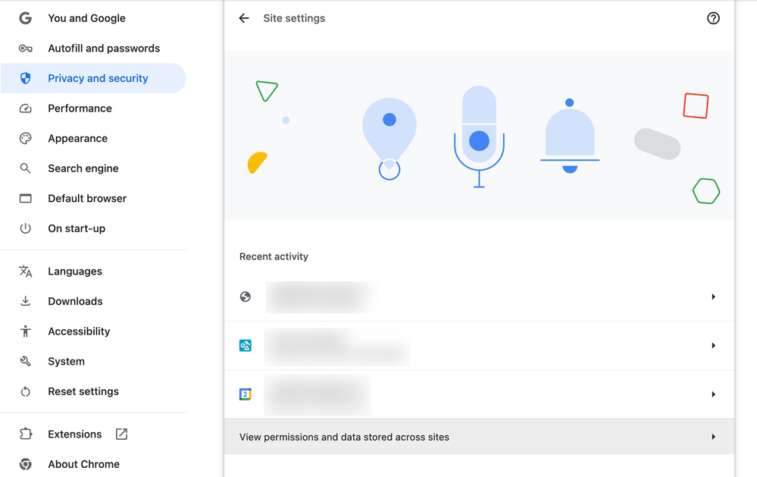
Task: Click the Google G icon for You and Google
Action: tap(25, 18)
